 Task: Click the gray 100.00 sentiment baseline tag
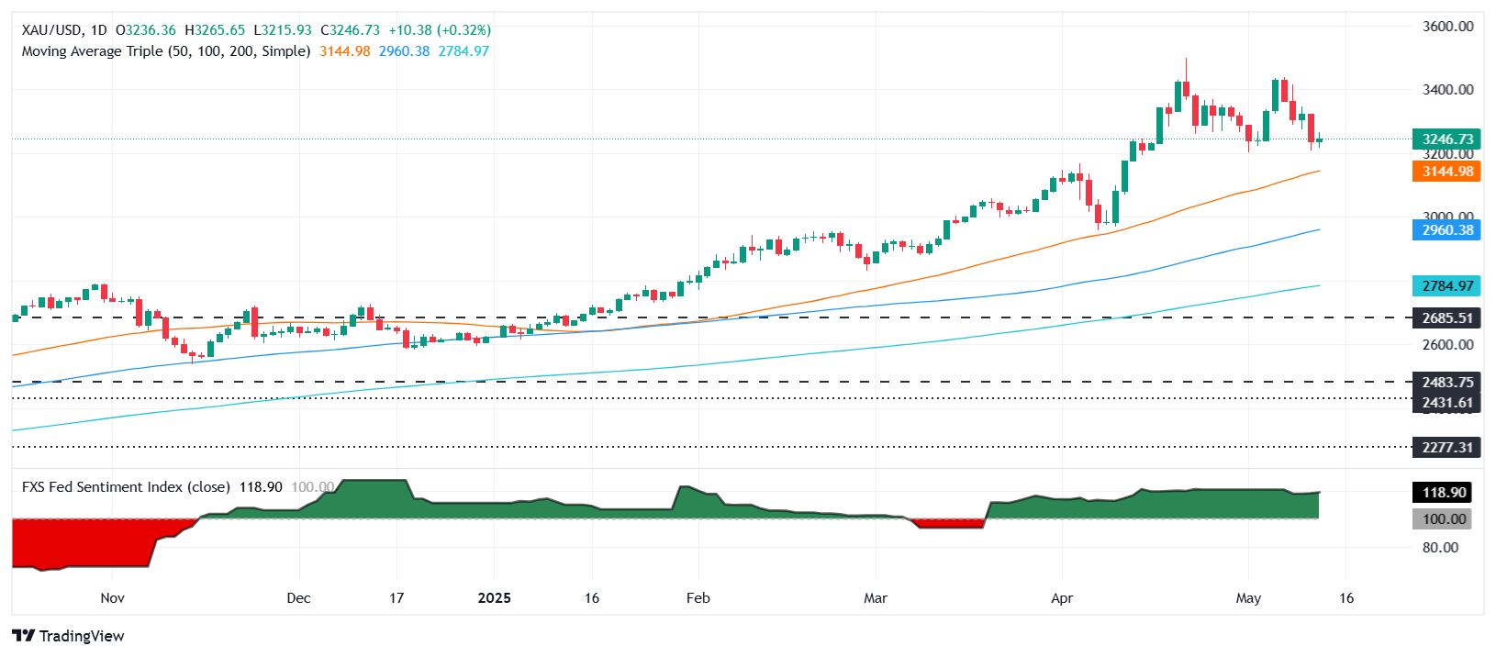coord(1443,519)
